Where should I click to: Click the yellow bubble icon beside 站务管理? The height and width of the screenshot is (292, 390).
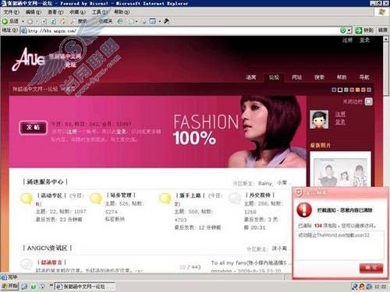click(96, 199)
